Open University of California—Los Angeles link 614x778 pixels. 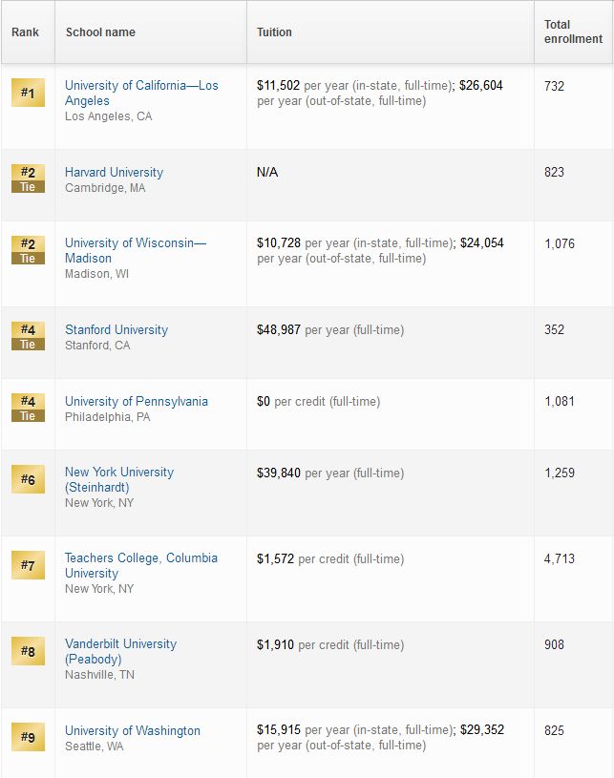coord(141,93)
